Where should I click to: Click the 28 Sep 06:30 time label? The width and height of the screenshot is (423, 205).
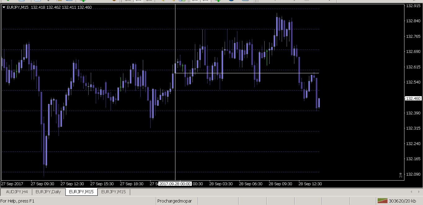click(251, 184)
